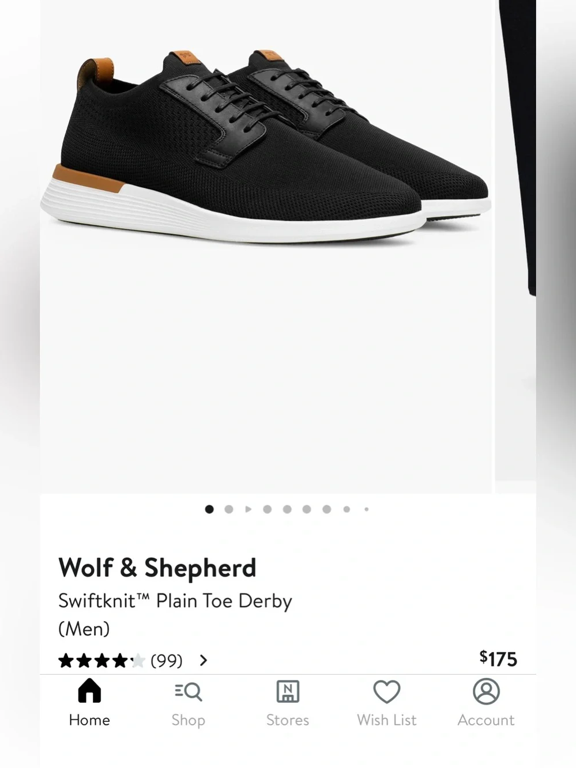
Task: Click the star rating icons
Action: point(101,660)
